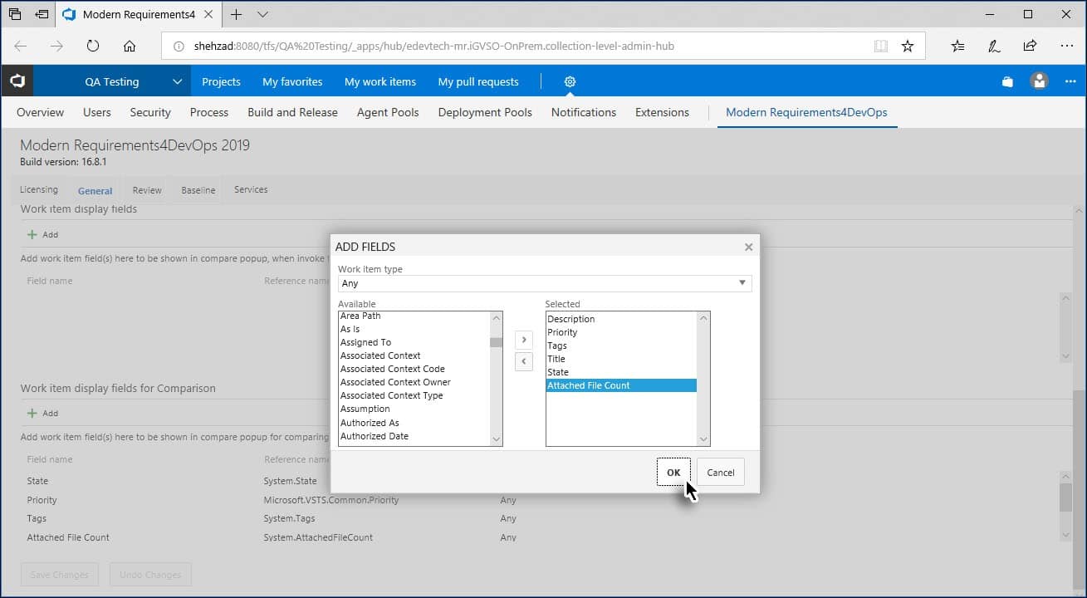Go to browser home page icon
1087x598 pixels.
[130, 46]
